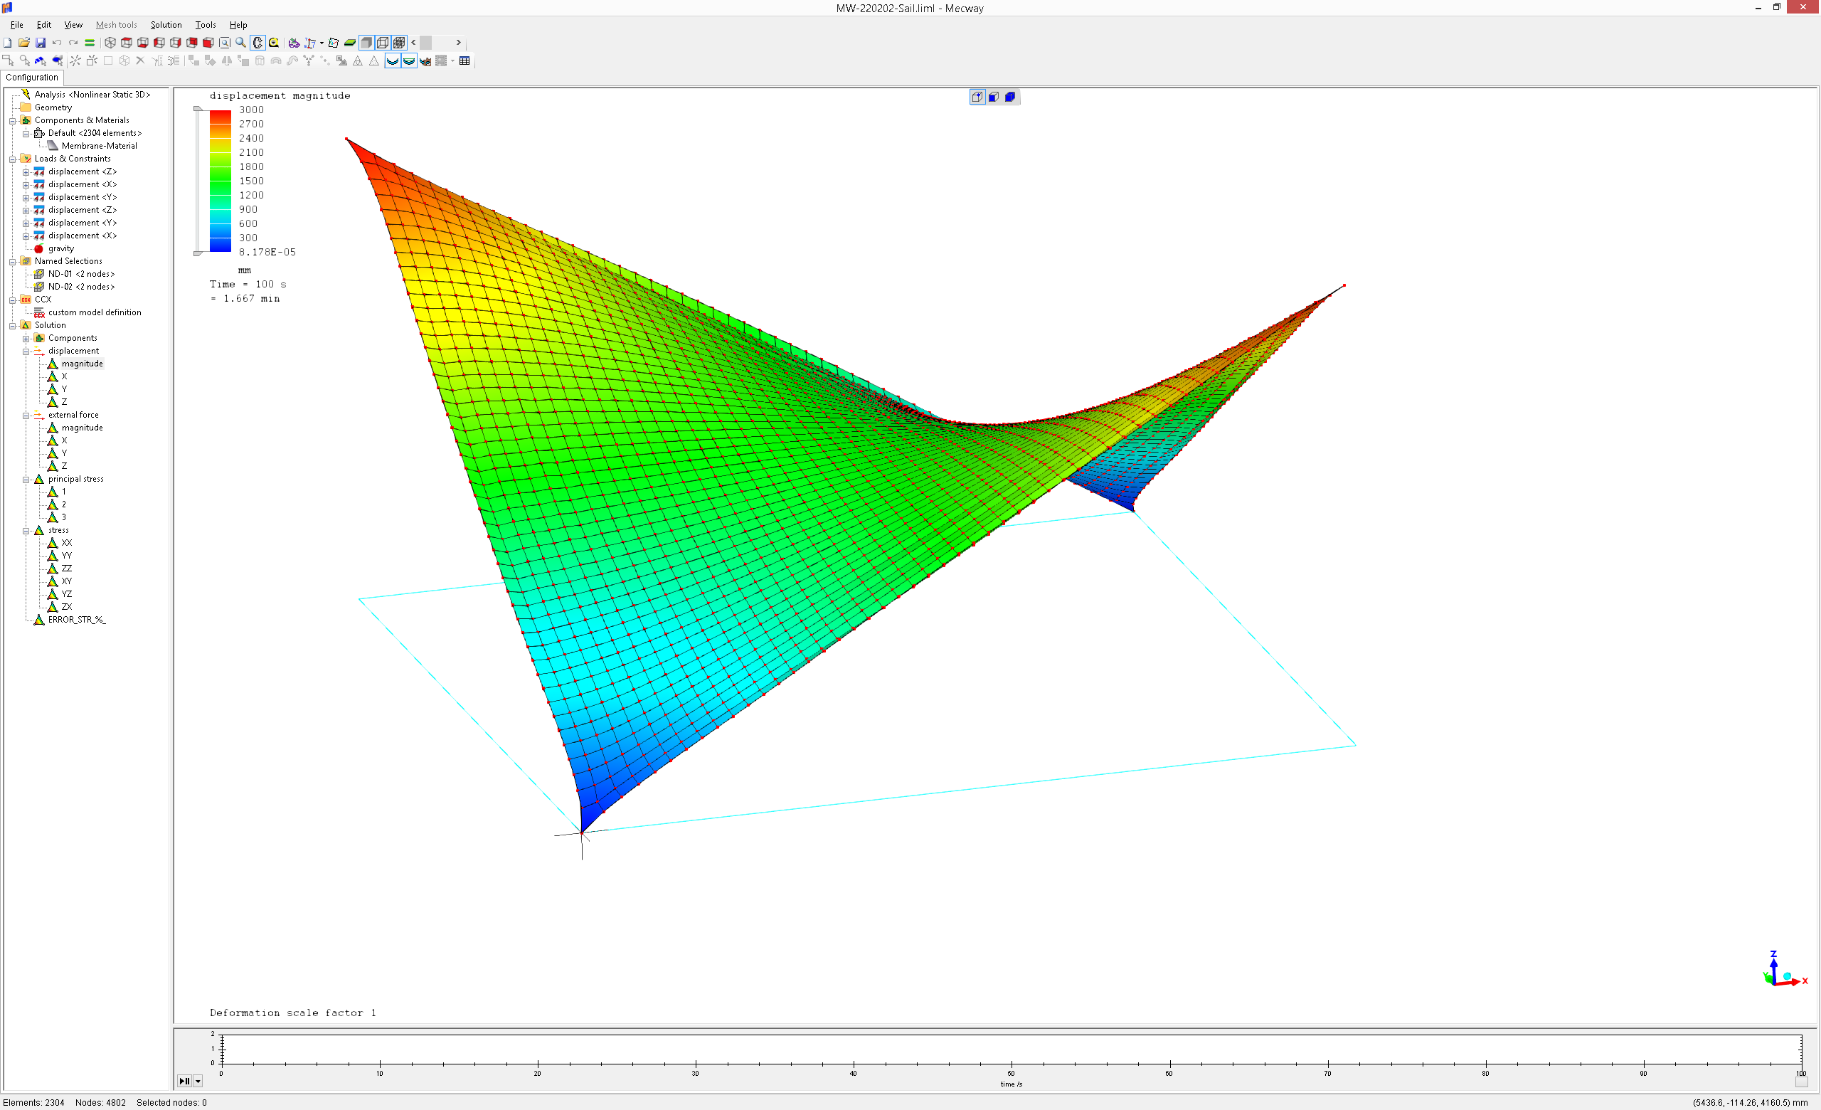This screenshot has width=1821, height=1110.
Task: Select displacement Z solution field
Action: [64, 402]
